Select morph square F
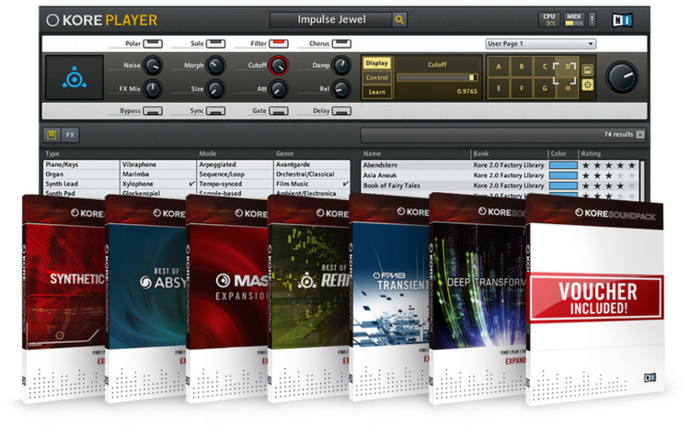The width and height of the screenshot is (690, 427). 522,89
